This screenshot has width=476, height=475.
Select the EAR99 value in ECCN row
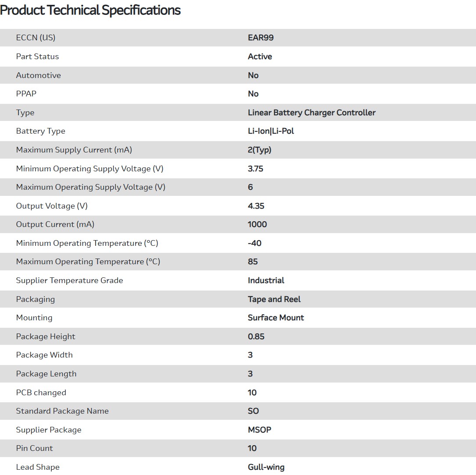261,38
